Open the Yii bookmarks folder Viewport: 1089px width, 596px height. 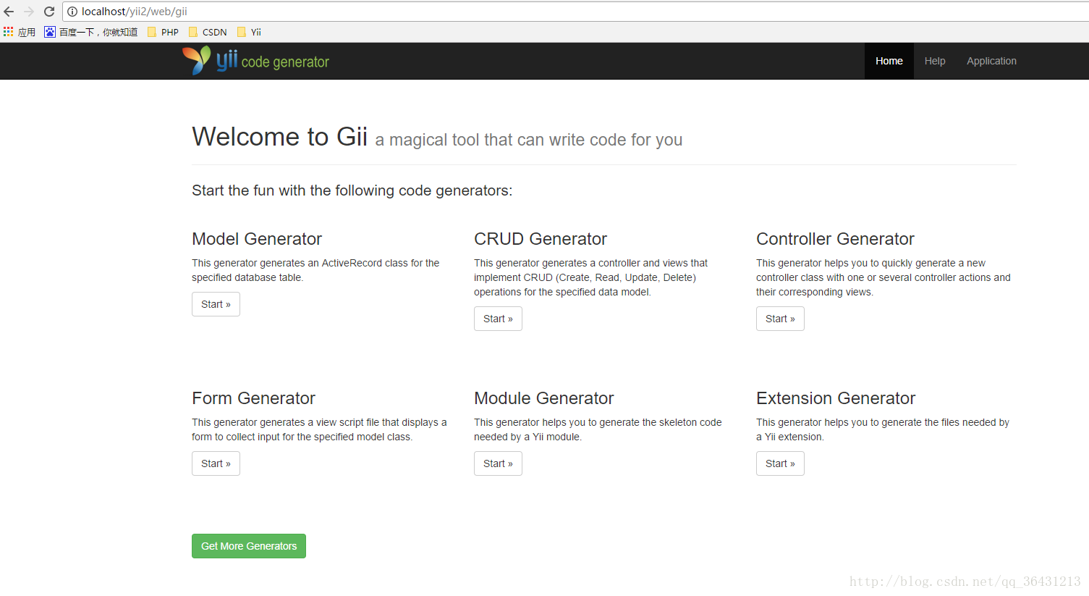(249, 32)
